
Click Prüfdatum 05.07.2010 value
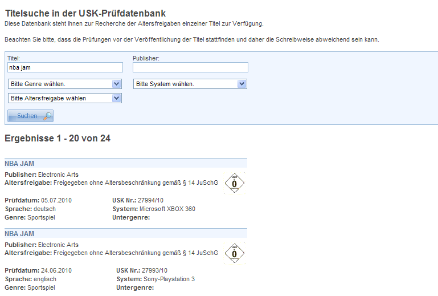pyautogui.click(x=56, y=200)
